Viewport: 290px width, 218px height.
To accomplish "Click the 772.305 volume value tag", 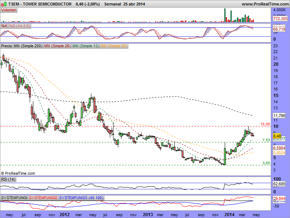I will [x=280, y=18].
